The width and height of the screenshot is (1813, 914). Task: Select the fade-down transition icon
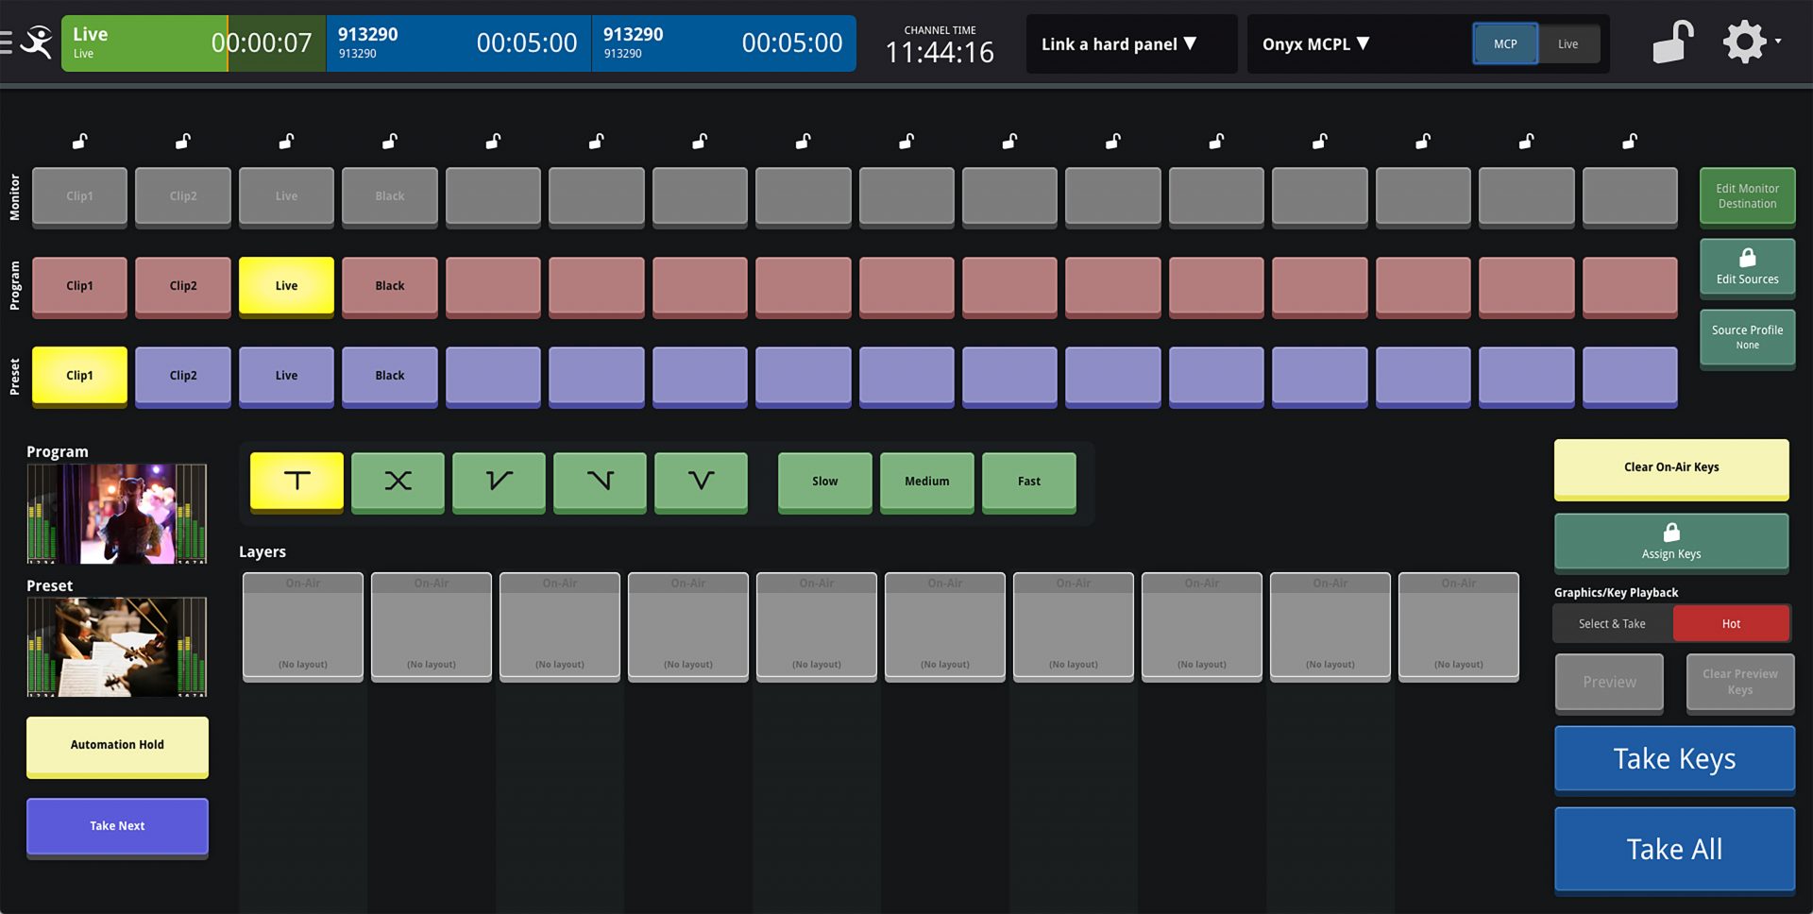[600, 482]
